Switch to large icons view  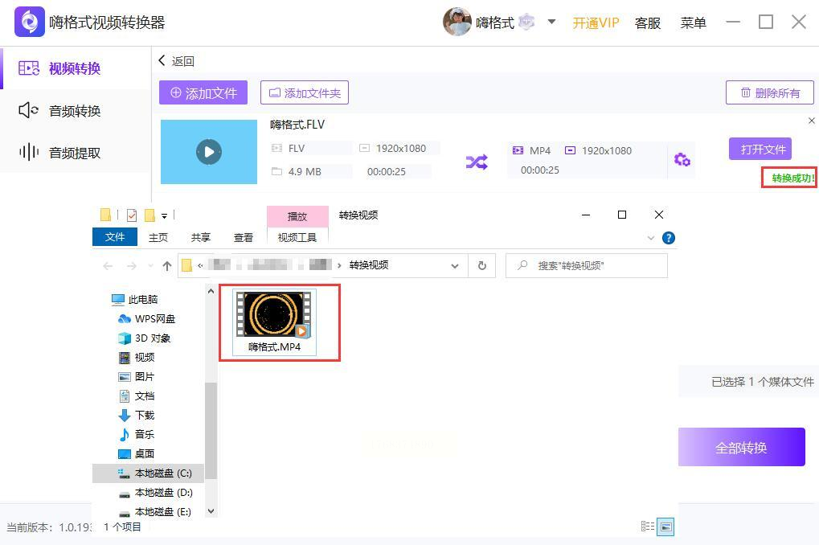tap(665, 527)
